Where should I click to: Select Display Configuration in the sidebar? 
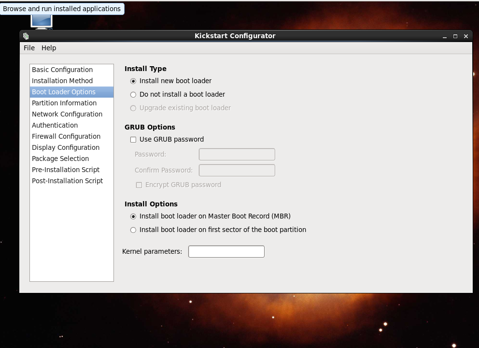coord(71,147)
